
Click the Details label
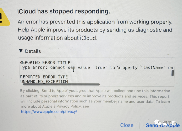tap(33, 51)
